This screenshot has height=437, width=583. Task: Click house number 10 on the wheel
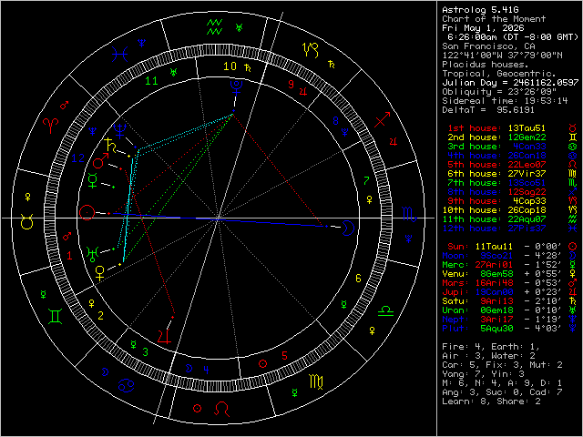pos(230,66)
